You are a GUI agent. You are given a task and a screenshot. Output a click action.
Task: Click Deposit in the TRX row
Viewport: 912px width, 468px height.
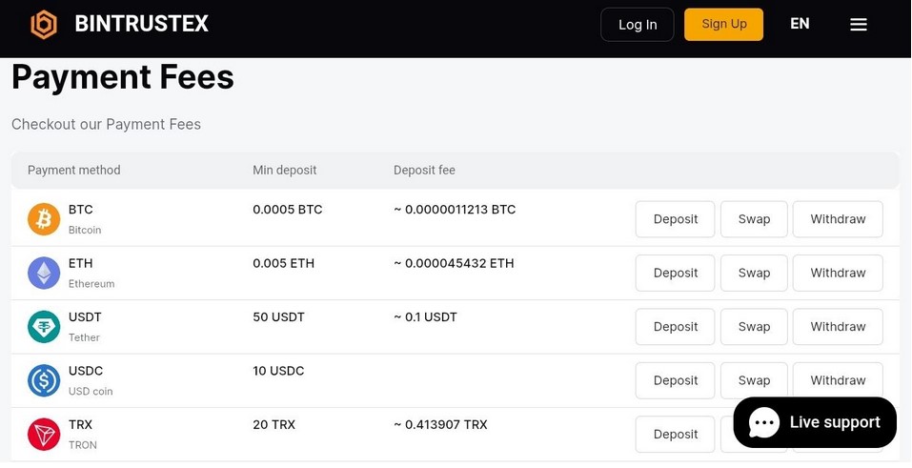pyautogui.click(x=675, y=435)
